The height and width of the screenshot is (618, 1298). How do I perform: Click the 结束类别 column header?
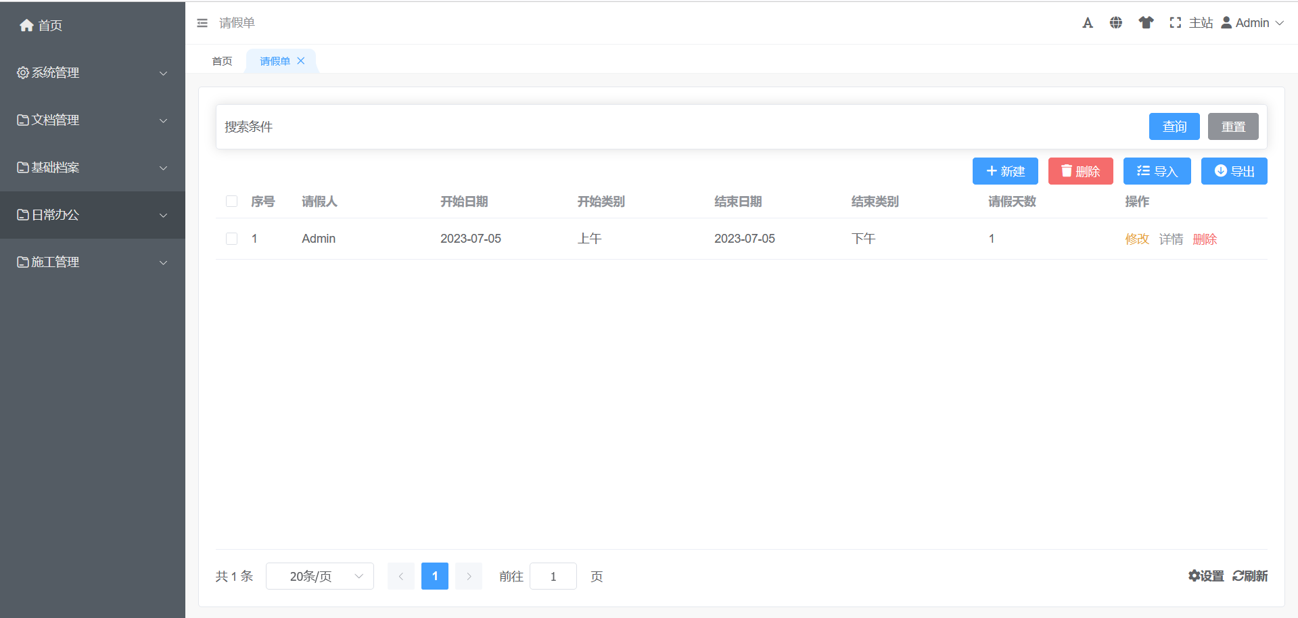tap(875, 201)
